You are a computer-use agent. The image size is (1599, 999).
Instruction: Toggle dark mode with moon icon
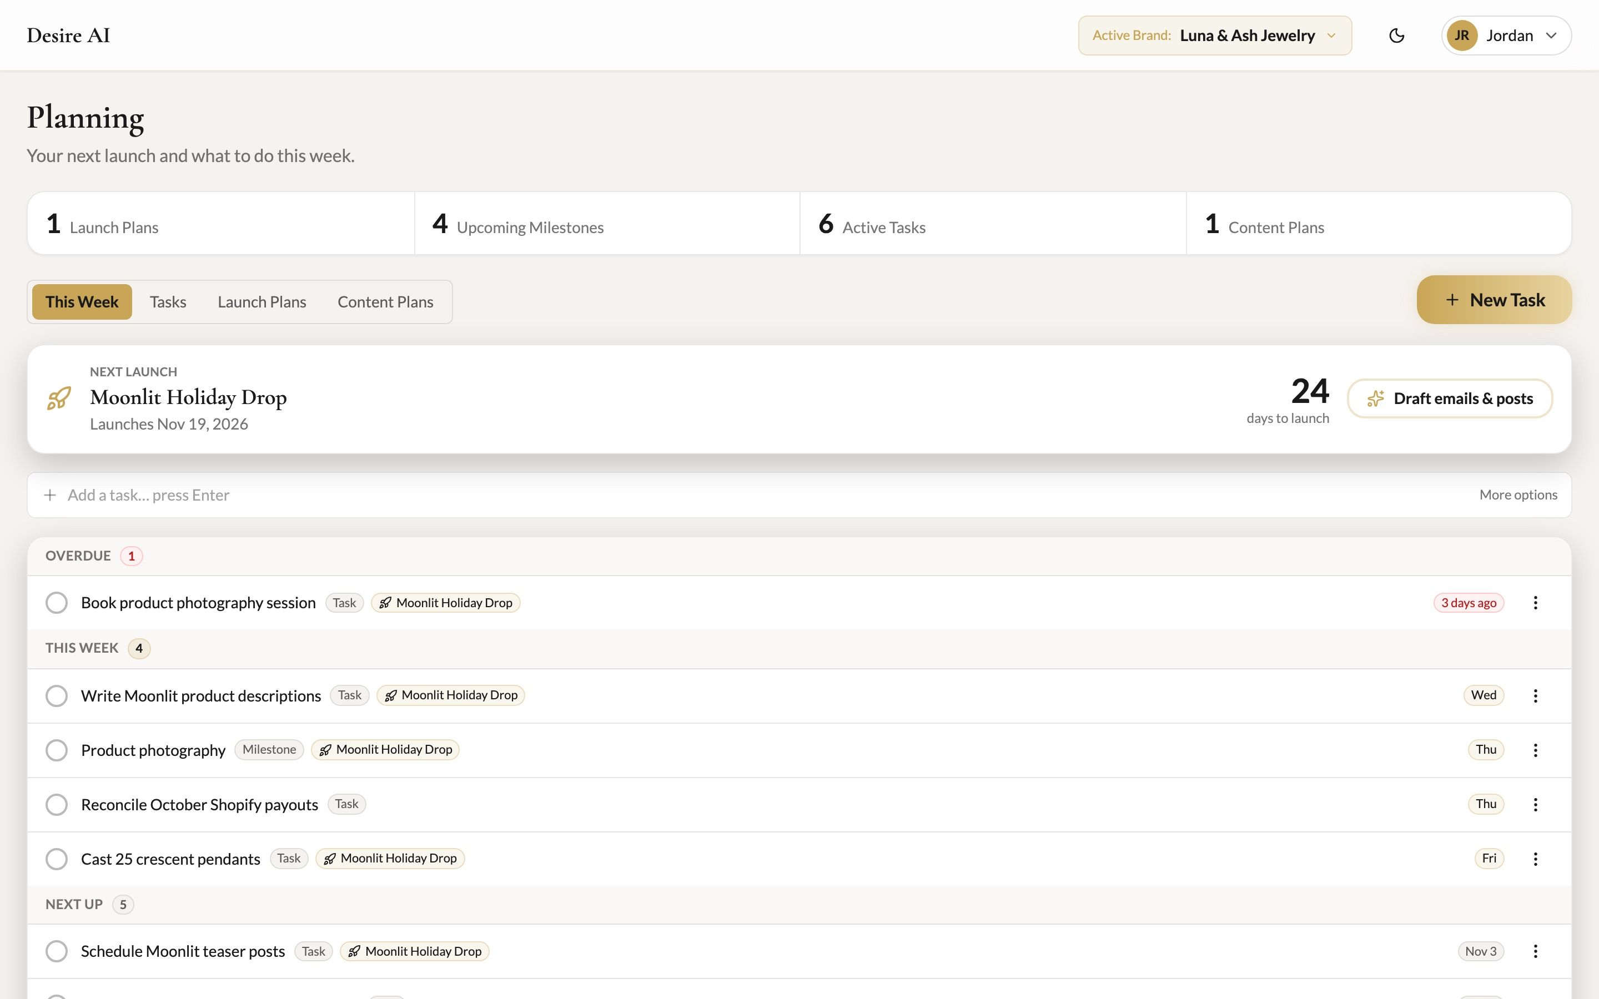1396,36
